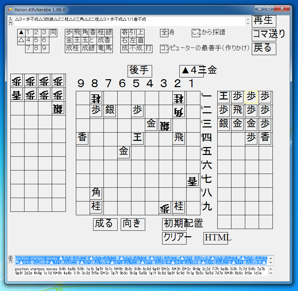
Task: Click the 金 piece button in the palette
Action: coord(69,41)
